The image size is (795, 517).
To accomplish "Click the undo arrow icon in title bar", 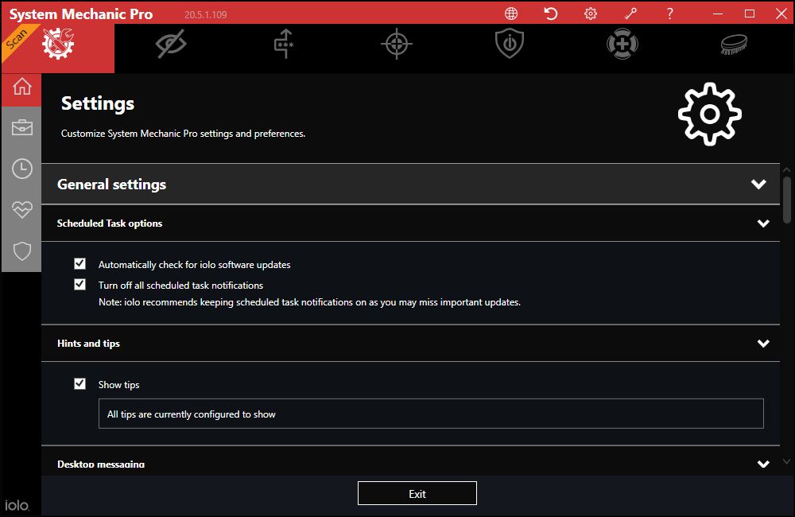I will tap(551, 14).
